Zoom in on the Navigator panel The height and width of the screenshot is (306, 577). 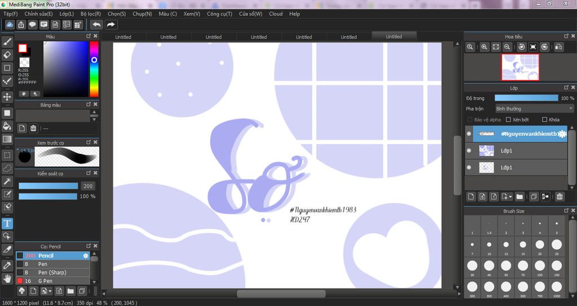[484, 47]
